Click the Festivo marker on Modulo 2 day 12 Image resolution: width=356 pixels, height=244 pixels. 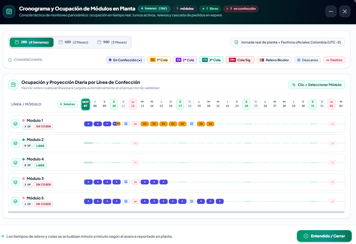(135, 143)
